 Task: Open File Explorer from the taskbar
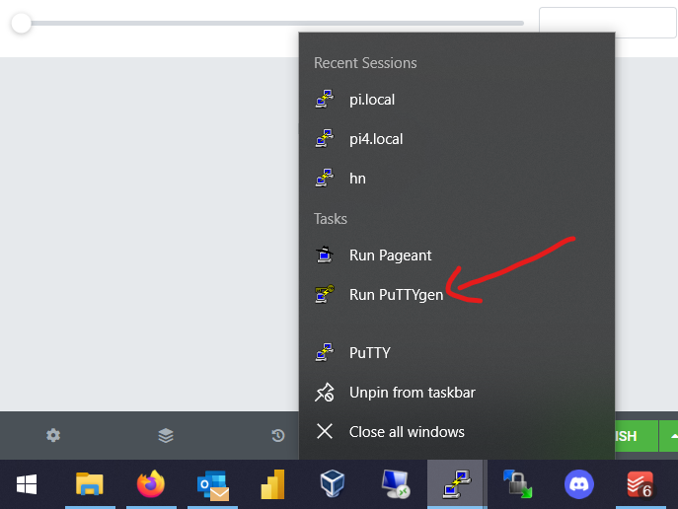[90, 484]
